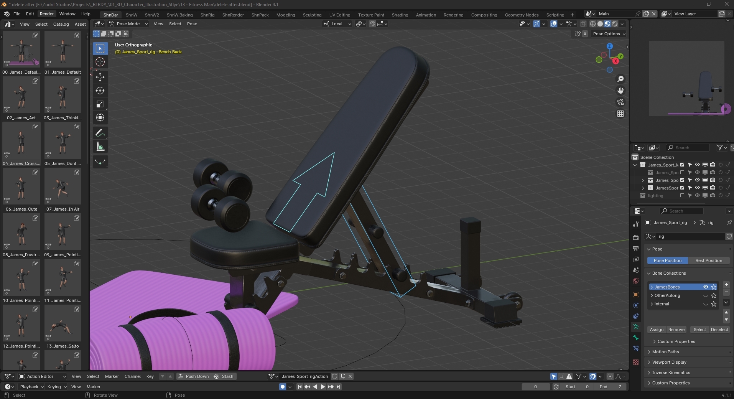Viewport: 734px width, 399px height.
Task: Open the Pose menu in viewport header
Action: pyautogui.click(x=192, y=24)
